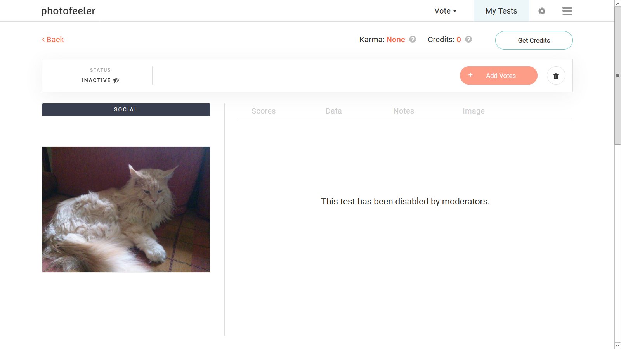The height and width of the screenshot is (349, 621).
Task: Click the Karma help question icon
Action: coord(413,39)
